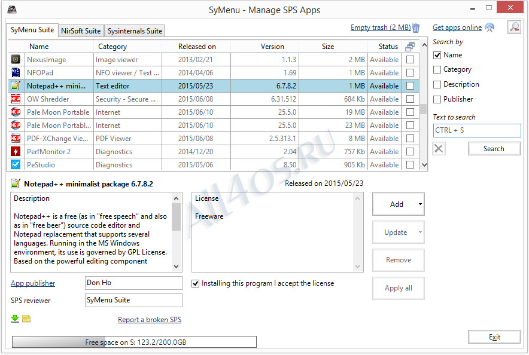Click the App publisher field Don Ho
Screen dimensions: 529x355
[133, 283]
